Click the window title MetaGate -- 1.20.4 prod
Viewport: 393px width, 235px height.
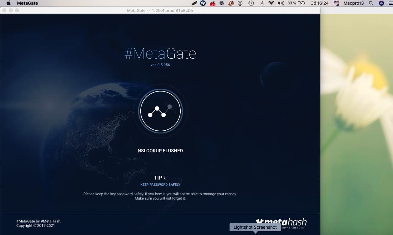click(x=160, y=10)
